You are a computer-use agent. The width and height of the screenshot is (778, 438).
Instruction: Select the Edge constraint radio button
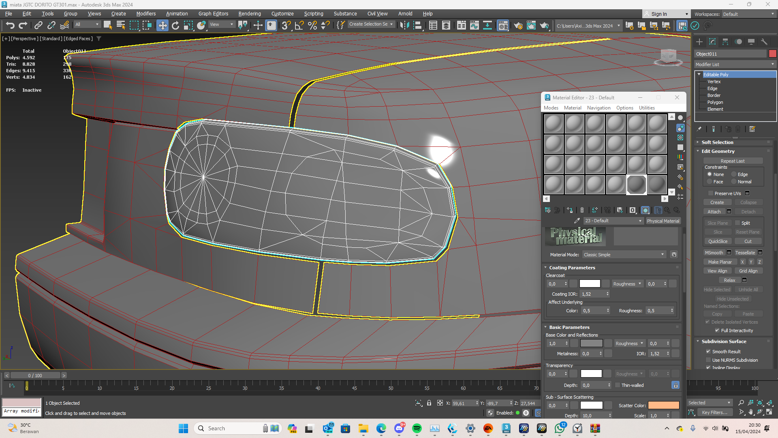click(734, 174)
